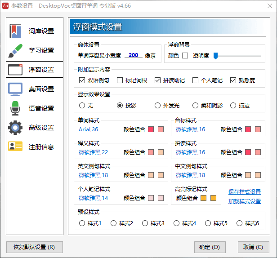Click first orange swatch of 高亮标记样式
This screenshot has height=258, width=277.
(204, 198)
